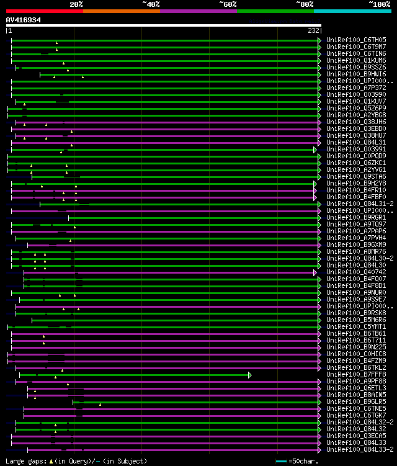Screen dimensions: 397x466
Task: Open hit UniRef100_C6TH05
Action: [x=356, y=40]
